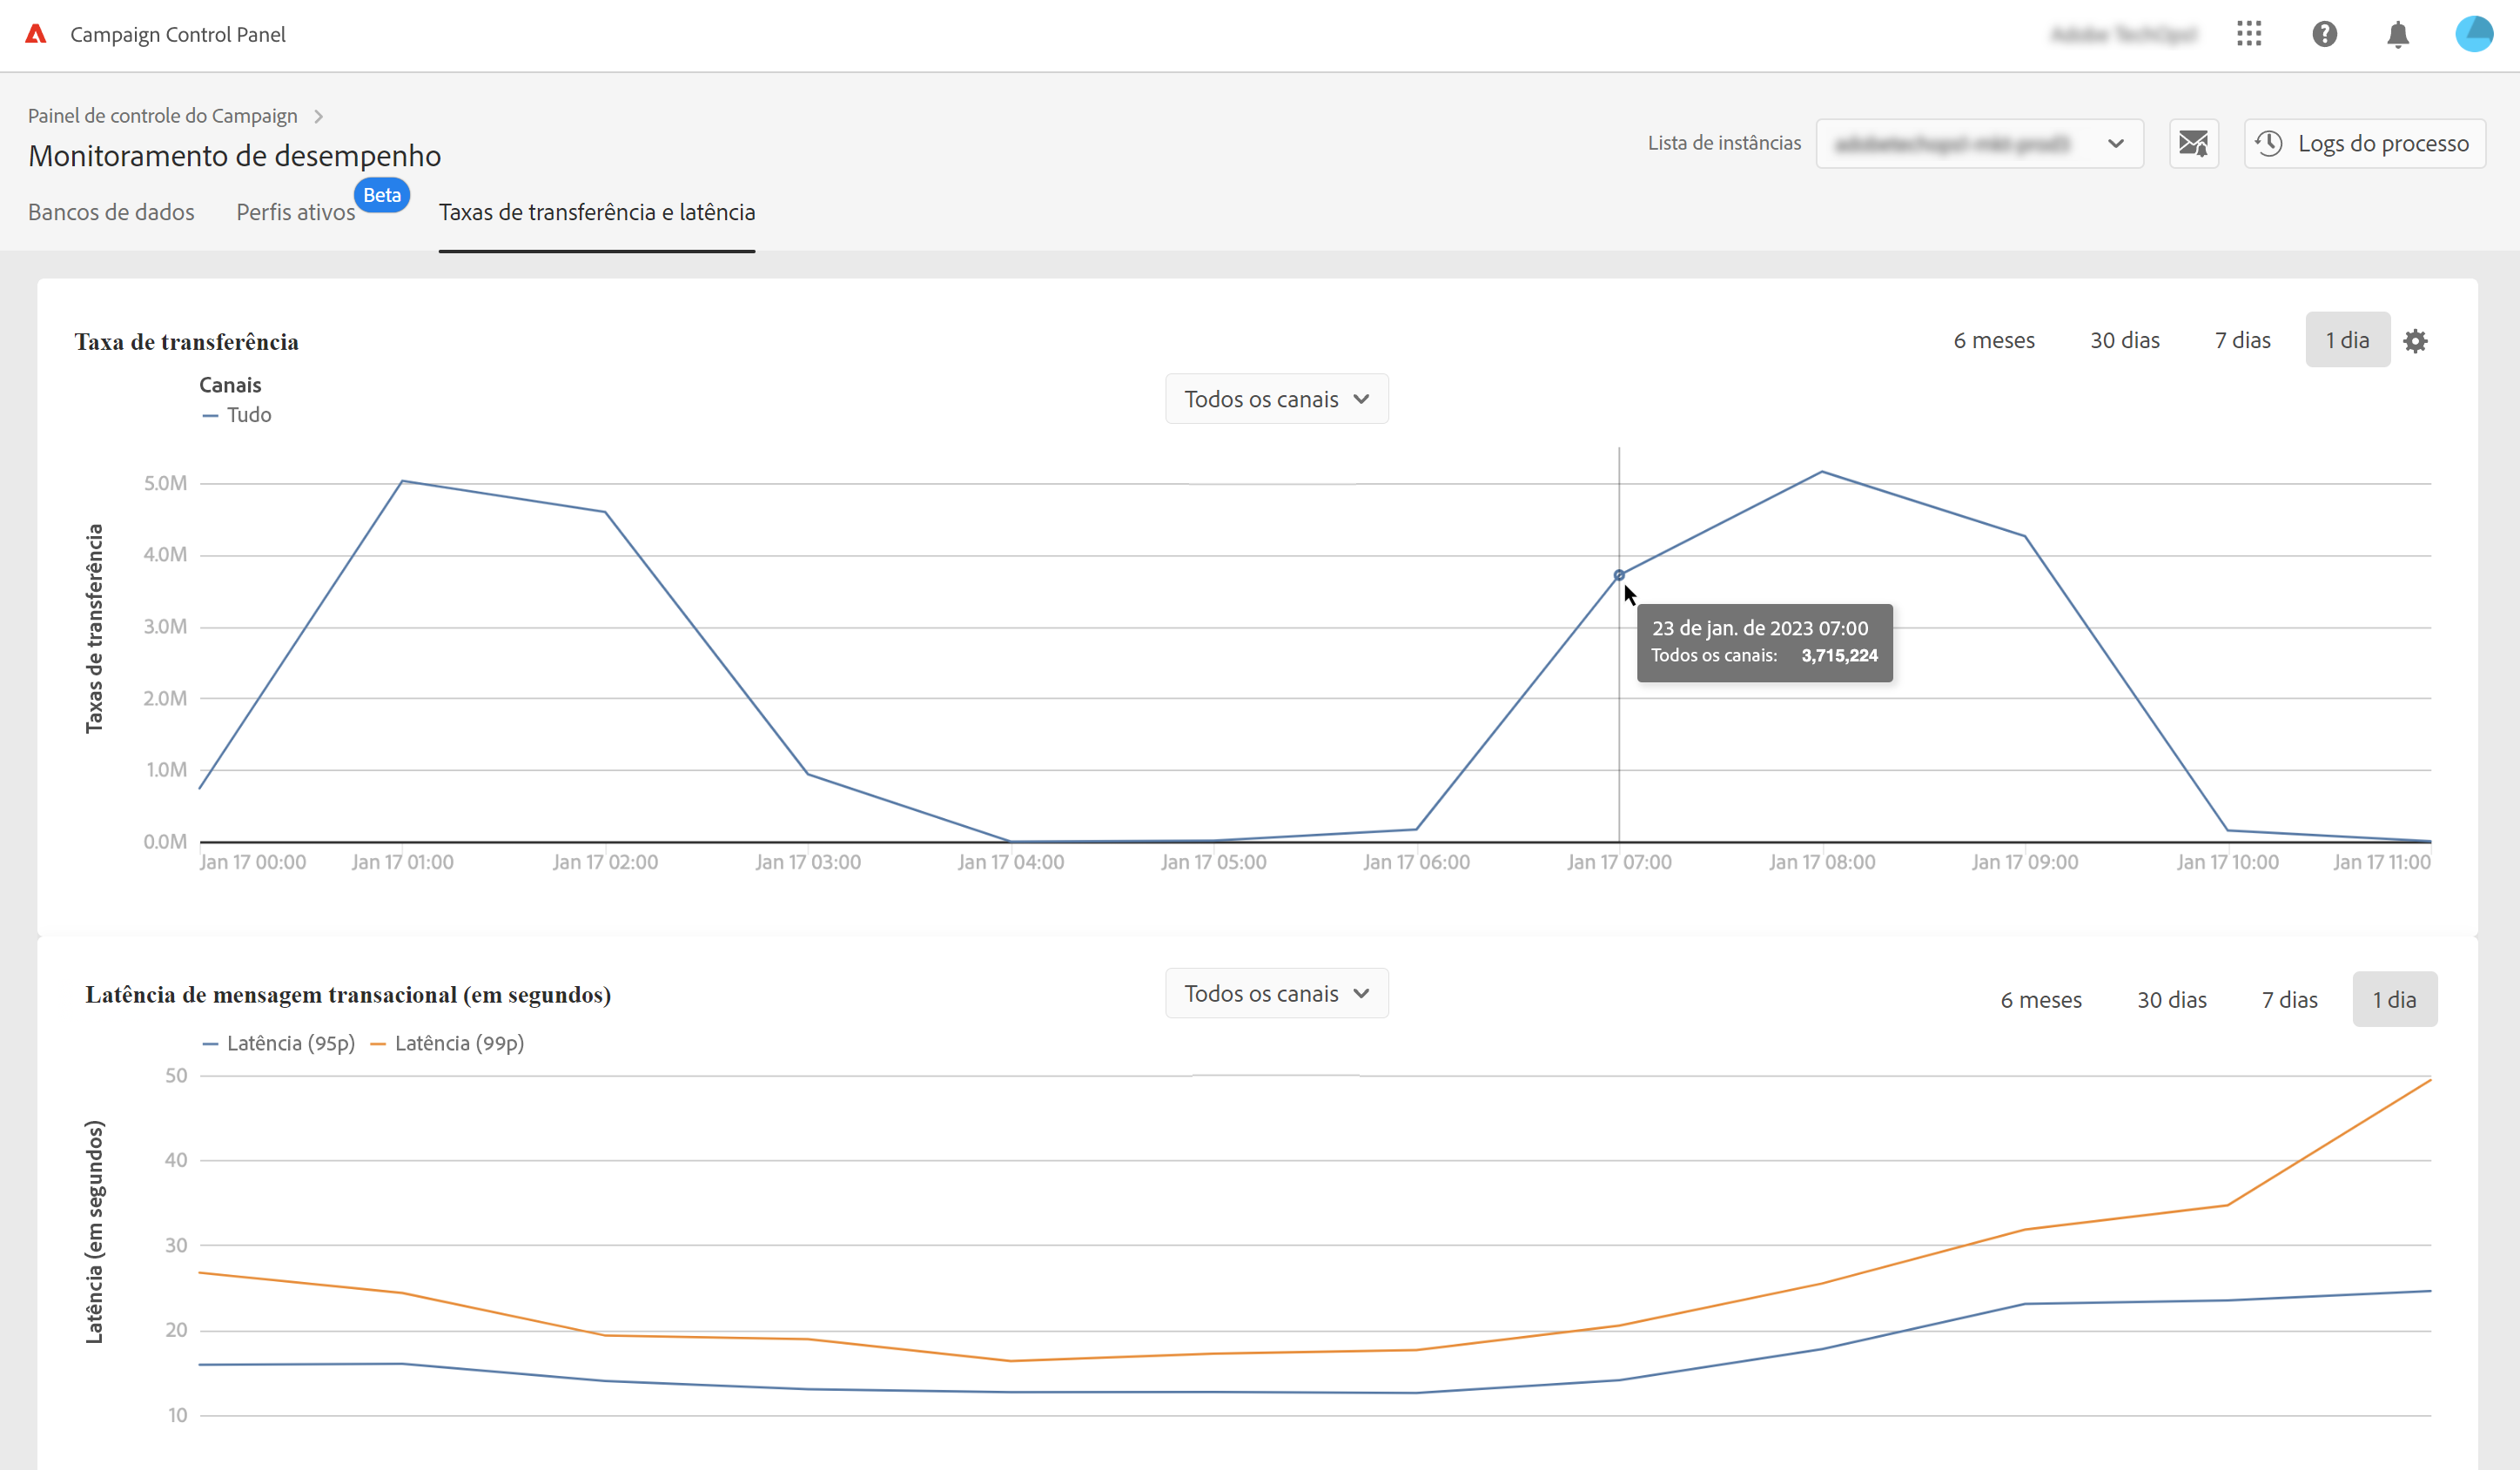The height and width of the screenshot is (1470, 2520).
Task: Expand the Lista de instâncias dropdown
Action: [x=1979, y=143]
